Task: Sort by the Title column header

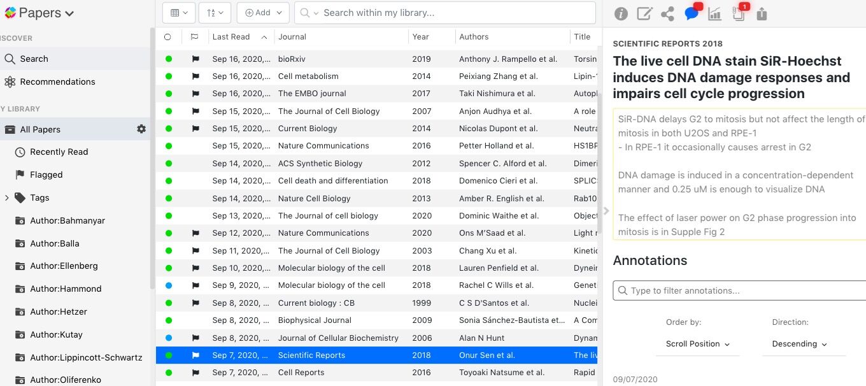Action: [x=585, y=37]
